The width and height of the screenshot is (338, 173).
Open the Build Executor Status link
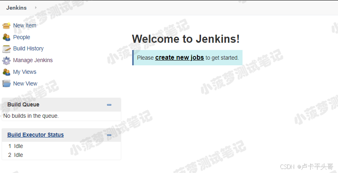tap(35, 135)
